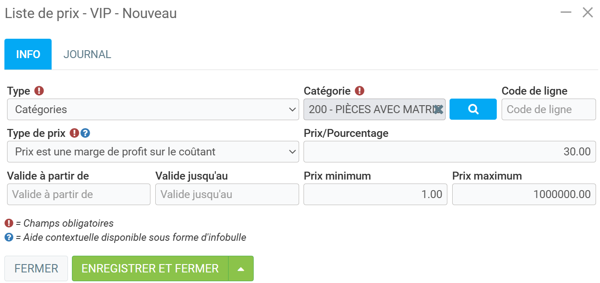
Task: Select the INFO tab
Action: click(28, 54)
